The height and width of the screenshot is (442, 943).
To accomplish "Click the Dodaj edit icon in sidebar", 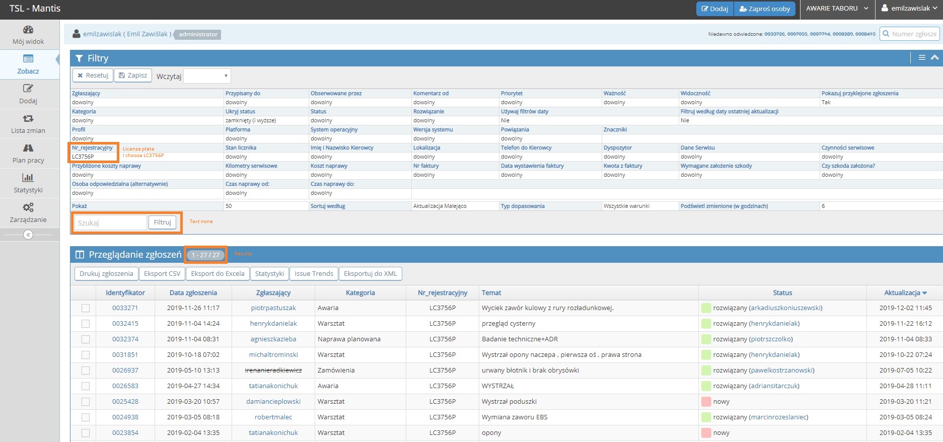I will (28, 89).
